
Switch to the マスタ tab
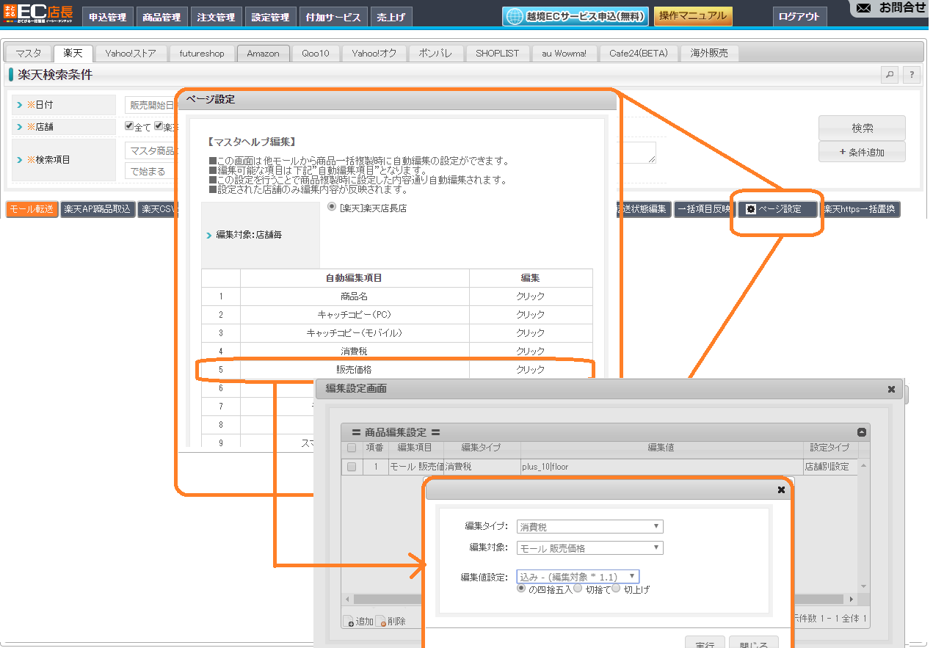click(x=29, y=54)
